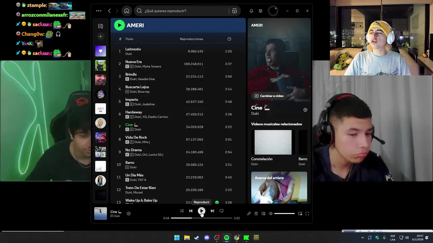The height and width of the screenshot is (243, 433).
Task: Expand Your Library sidebar
Action: (x=100, y=26)
